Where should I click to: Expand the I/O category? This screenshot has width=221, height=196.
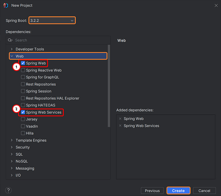click(x=12, y=175)
